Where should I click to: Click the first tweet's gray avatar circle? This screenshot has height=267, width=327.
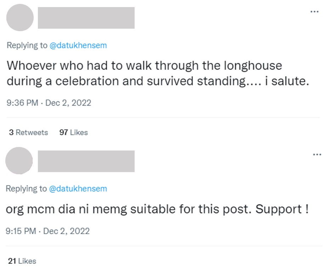20,17
